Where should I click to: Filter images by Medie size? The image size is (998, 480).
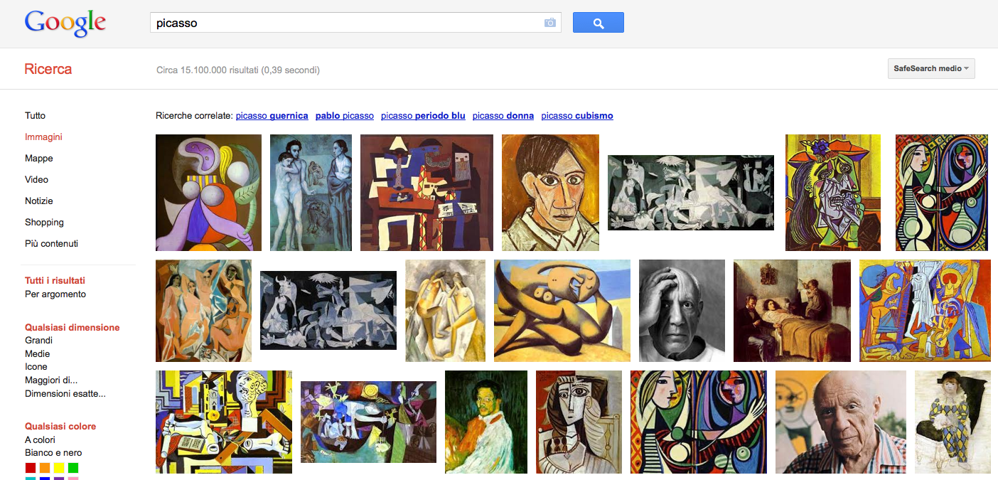point(38,353)
